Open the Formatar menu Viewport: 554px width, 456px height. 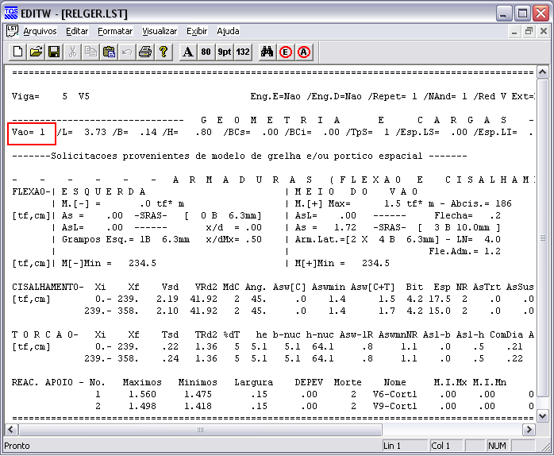[x=115, y=31]
